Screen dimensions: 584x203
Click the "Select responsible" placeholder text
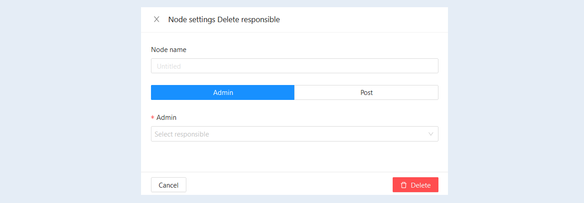click(x=182, y=134)
